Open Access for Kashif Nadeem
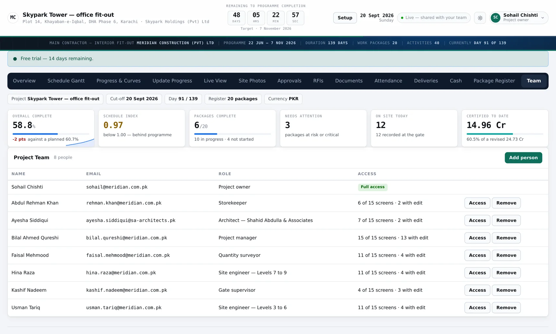Viewport: 556px width, 334px height. (477, 290)
